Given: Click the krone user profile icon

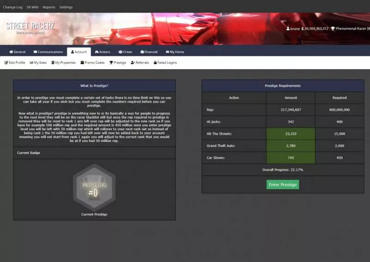Looking at the screenshot, I should (288, 29).
